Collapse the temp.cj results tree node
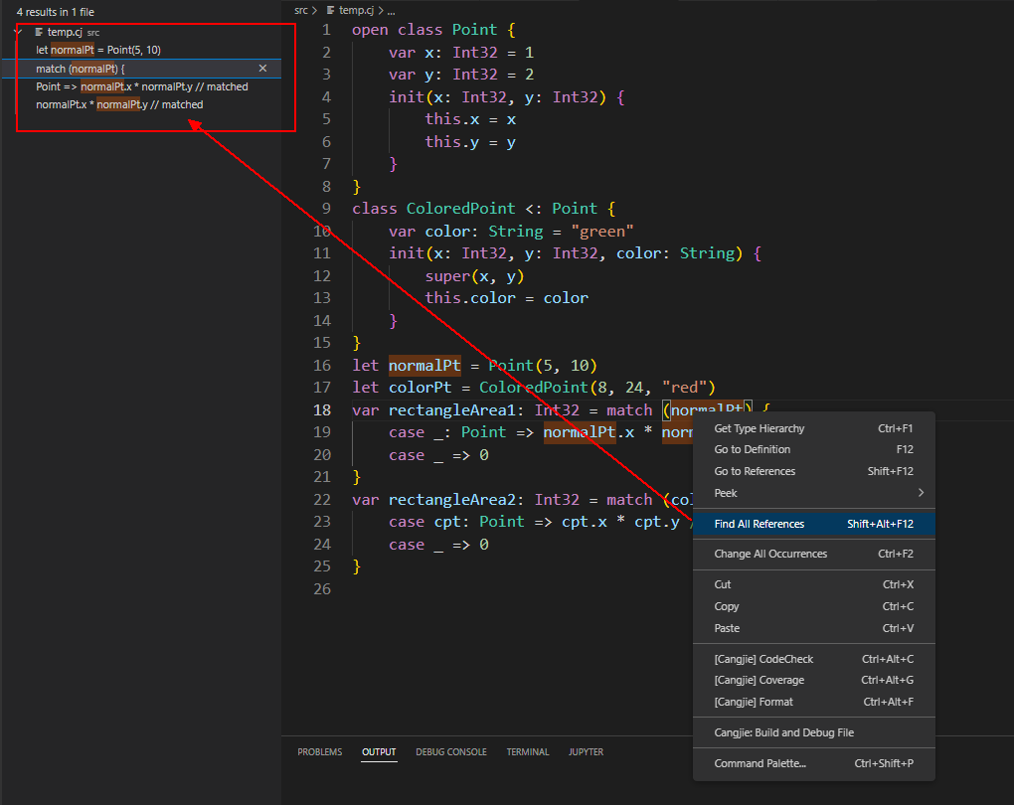Image resolution: width=1014 pixels, height=805 pixels. pyautogui.click(x=19, y=32)
